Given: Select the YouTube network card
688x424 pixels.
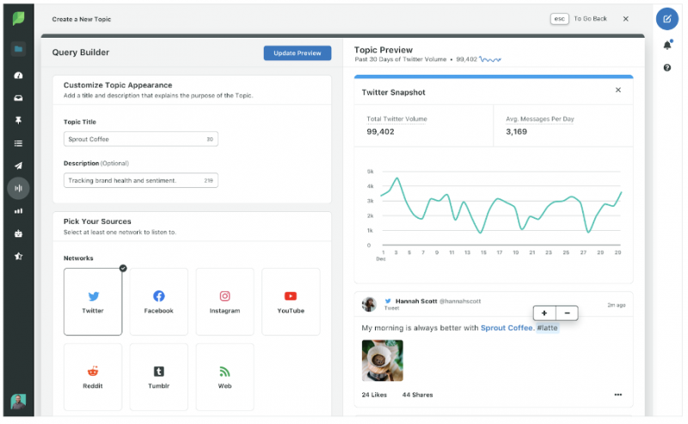Looking at the screenshot, I should (291, 302).
